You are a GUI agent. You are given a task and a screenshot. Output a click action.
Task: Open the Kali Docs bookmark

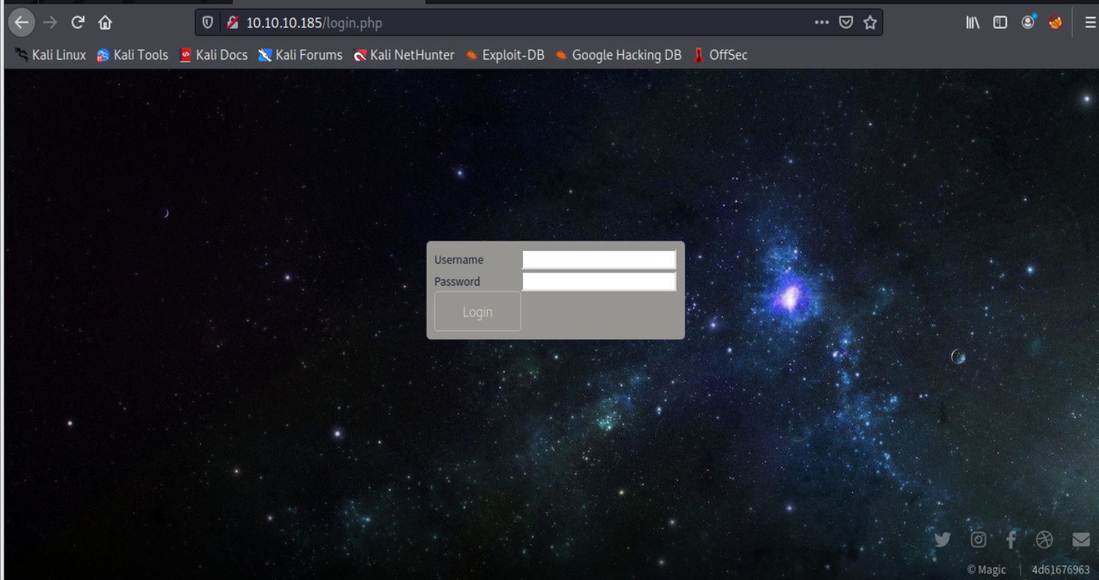click(214, 55)
